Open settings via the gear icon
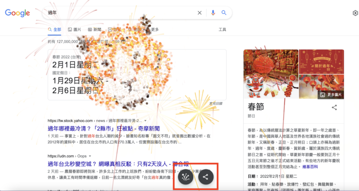 click(355, 13)
